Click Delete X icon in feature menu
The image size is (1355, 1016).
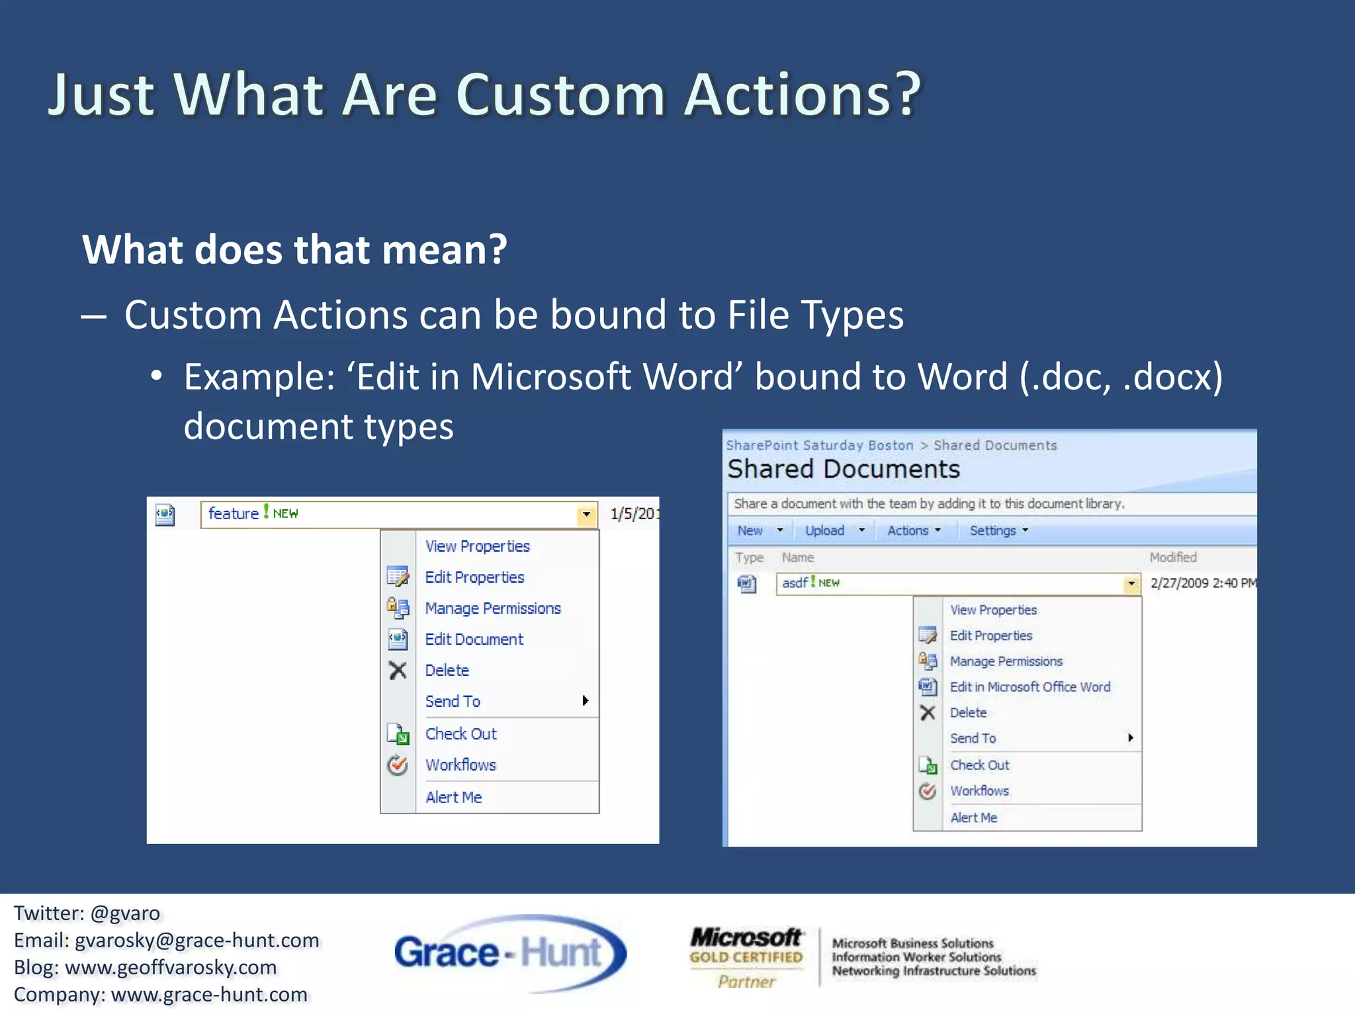click(x=398, y=670)
